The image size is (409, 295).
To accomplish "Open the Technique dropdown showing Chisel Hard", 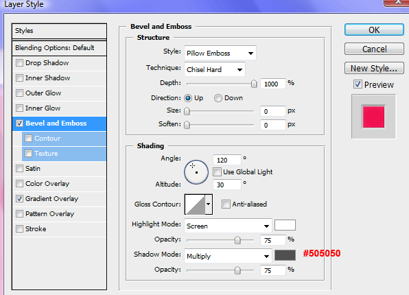I will 215,69.
